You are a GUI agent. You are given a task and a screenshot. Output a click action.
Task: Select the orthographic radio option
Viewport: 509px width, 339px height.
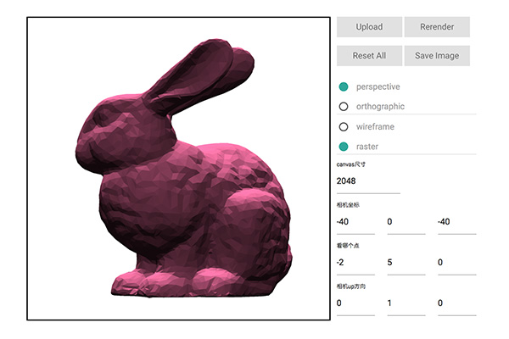click(344, 107)
